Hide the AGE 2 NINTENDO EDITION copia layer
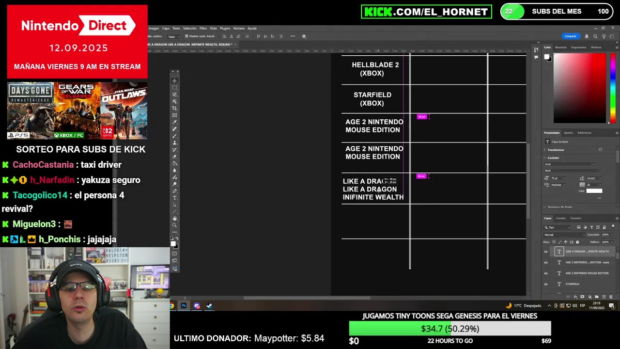Image resolution: width=620 pixels, height=349 pixels. [x=546, y=262]
